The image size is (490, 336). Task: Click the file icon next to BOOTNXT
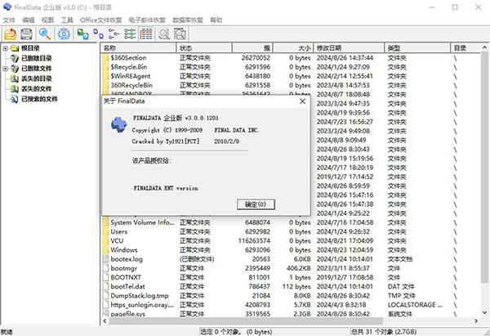point(105,277)
